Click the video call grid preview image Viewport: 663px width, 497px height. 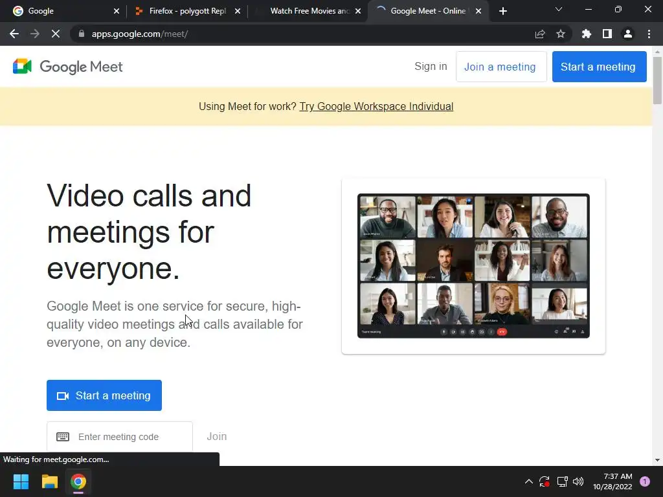click(473, 266)
